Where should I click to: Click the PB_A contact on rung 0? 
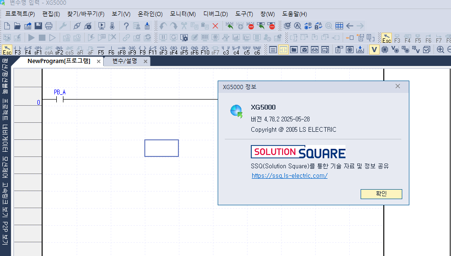(60, 100)
